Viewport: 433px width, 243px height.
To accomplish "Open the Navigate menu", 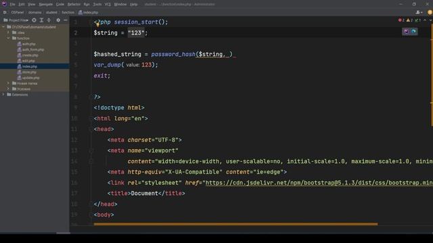I will point(45,5).
